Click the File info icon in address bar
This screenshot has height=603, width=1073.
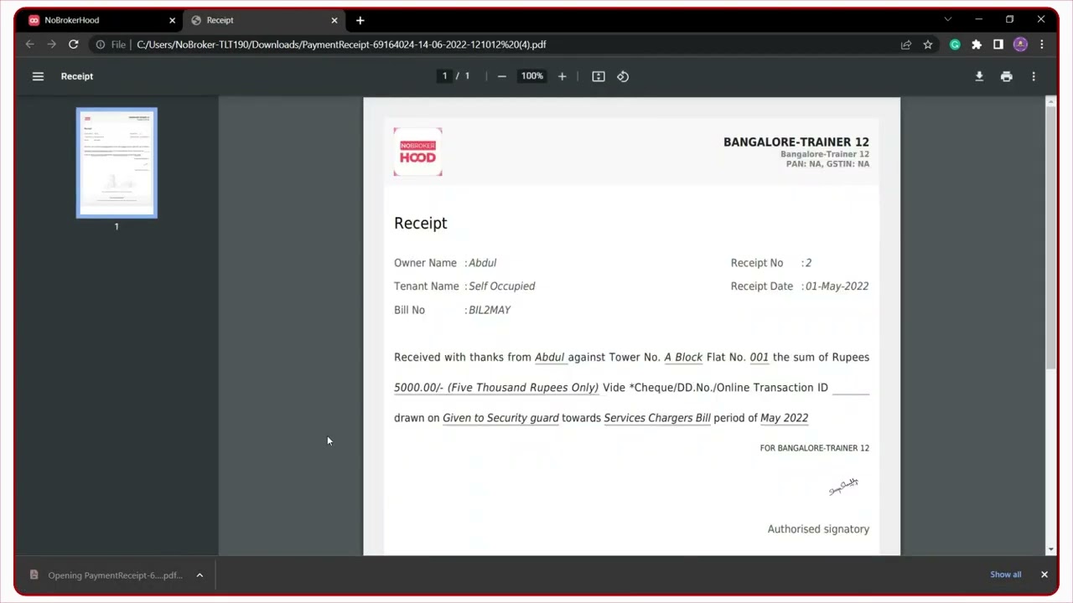click(101, 44)
